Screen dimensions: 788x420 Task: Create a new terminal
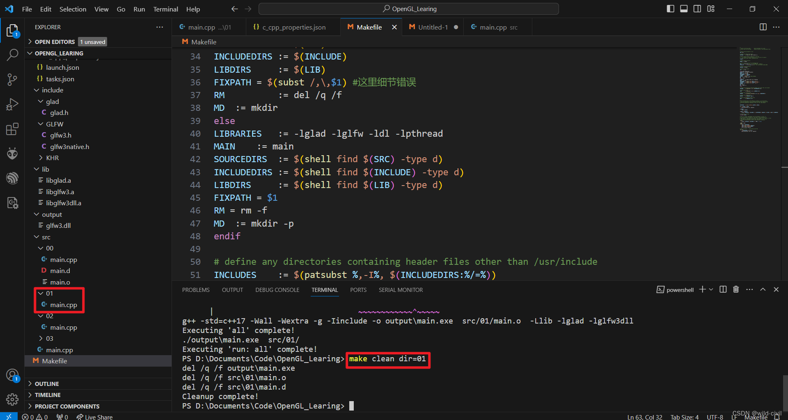(x=702, y=289)
